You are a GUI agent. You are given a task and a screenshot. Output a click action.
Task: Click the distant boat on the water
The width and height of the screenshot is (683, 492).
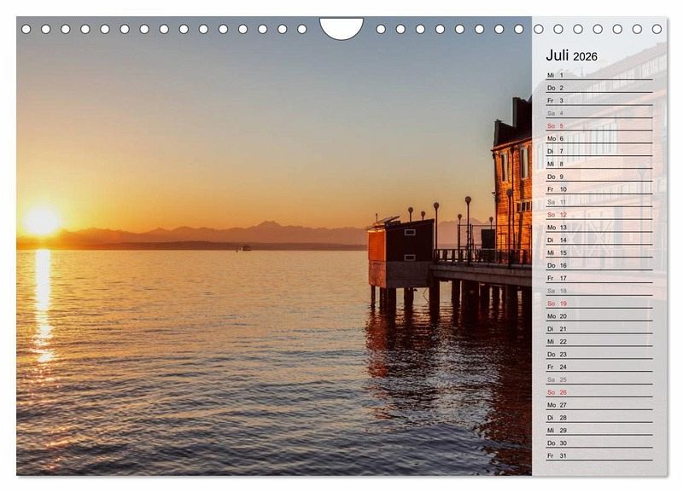[246, 248]
